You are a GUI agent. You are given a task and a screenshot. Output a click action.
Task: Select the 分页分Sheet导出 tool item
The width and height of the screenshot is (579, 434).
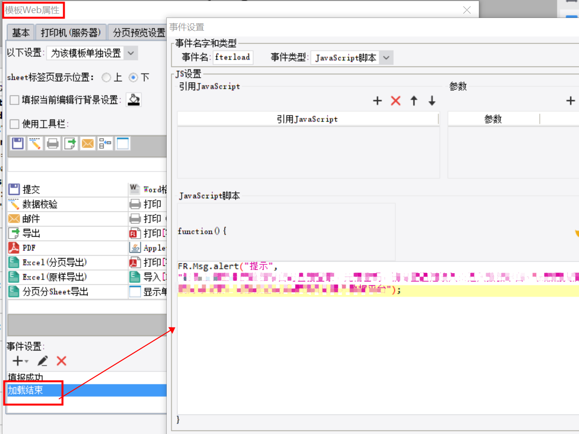(68, 292)
